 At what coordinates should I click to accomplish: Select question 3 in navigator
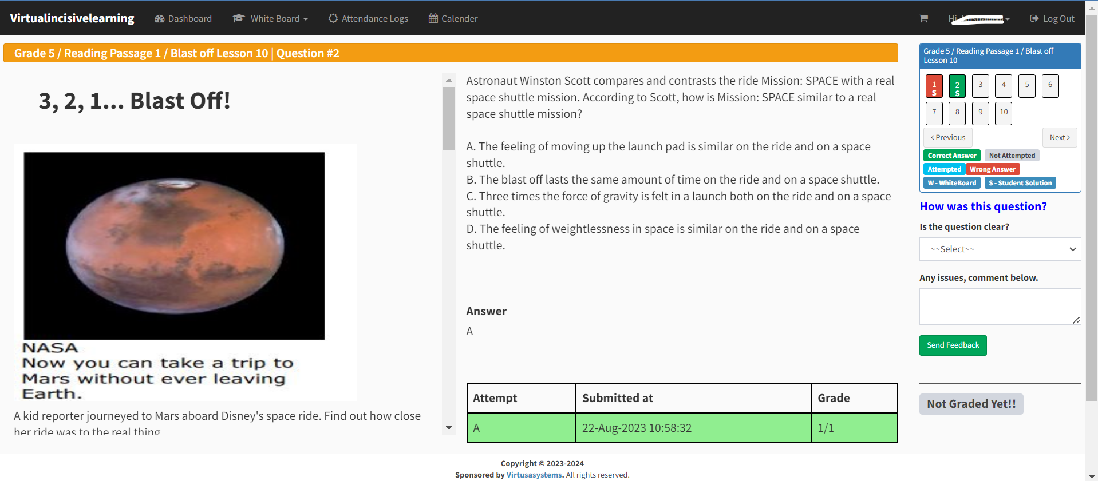(x=980, y=86)
